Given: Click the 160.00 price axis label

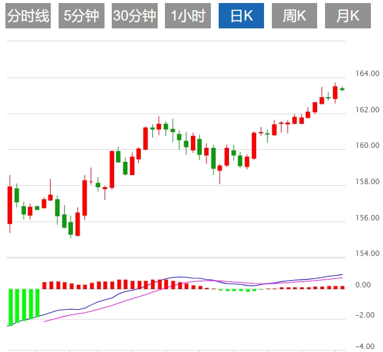Looking at the screenshot, I should click(x=367, y=146).
